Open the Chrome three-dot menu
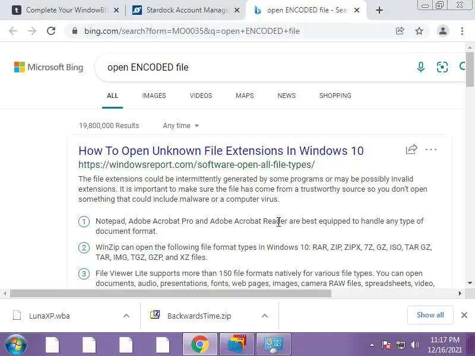 pyautogui.click(x=462, y=31)
